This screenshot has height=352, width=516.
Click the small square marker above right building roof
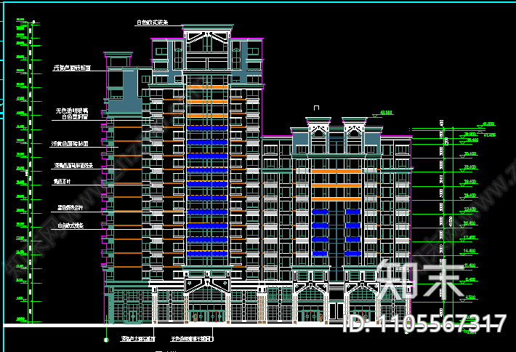[315, 108]
